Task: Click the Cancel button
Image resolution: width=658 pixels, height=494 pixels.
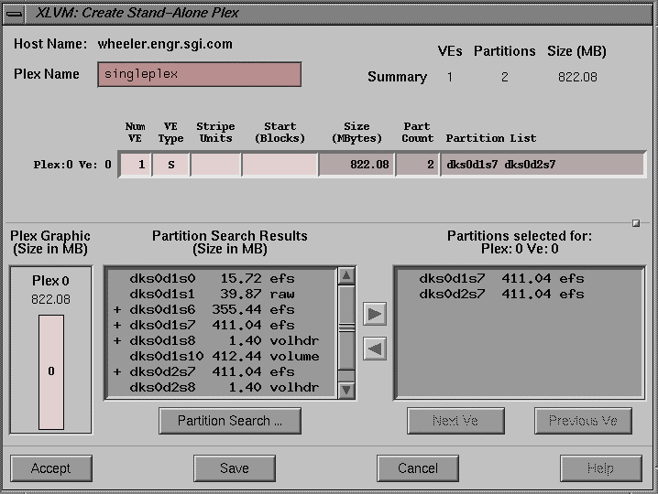Action: pos(418,468)
